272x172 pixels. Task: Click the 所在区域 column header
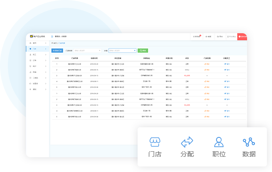coord(118,58)
